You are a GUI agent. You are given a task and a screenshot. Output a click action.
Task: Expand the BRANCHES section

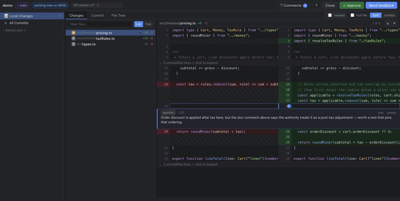[14, 30]
